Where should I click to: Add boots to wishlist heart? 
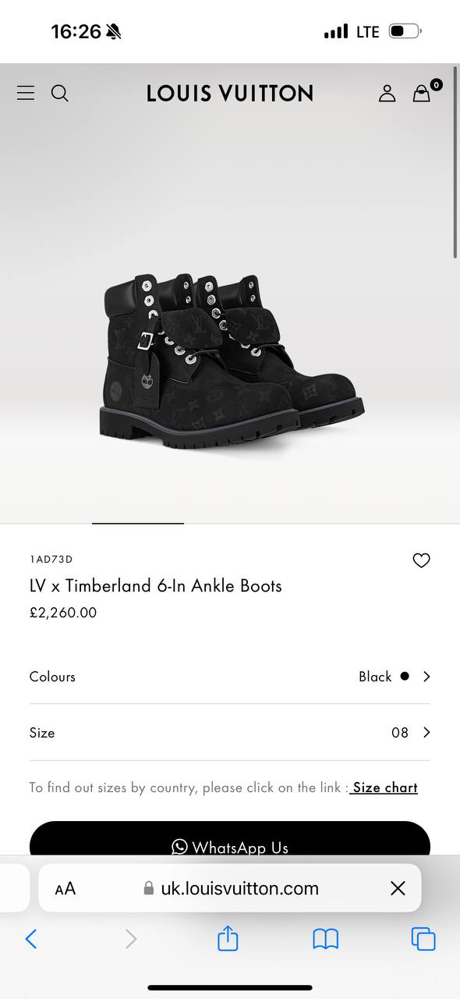tap(421, 560)
